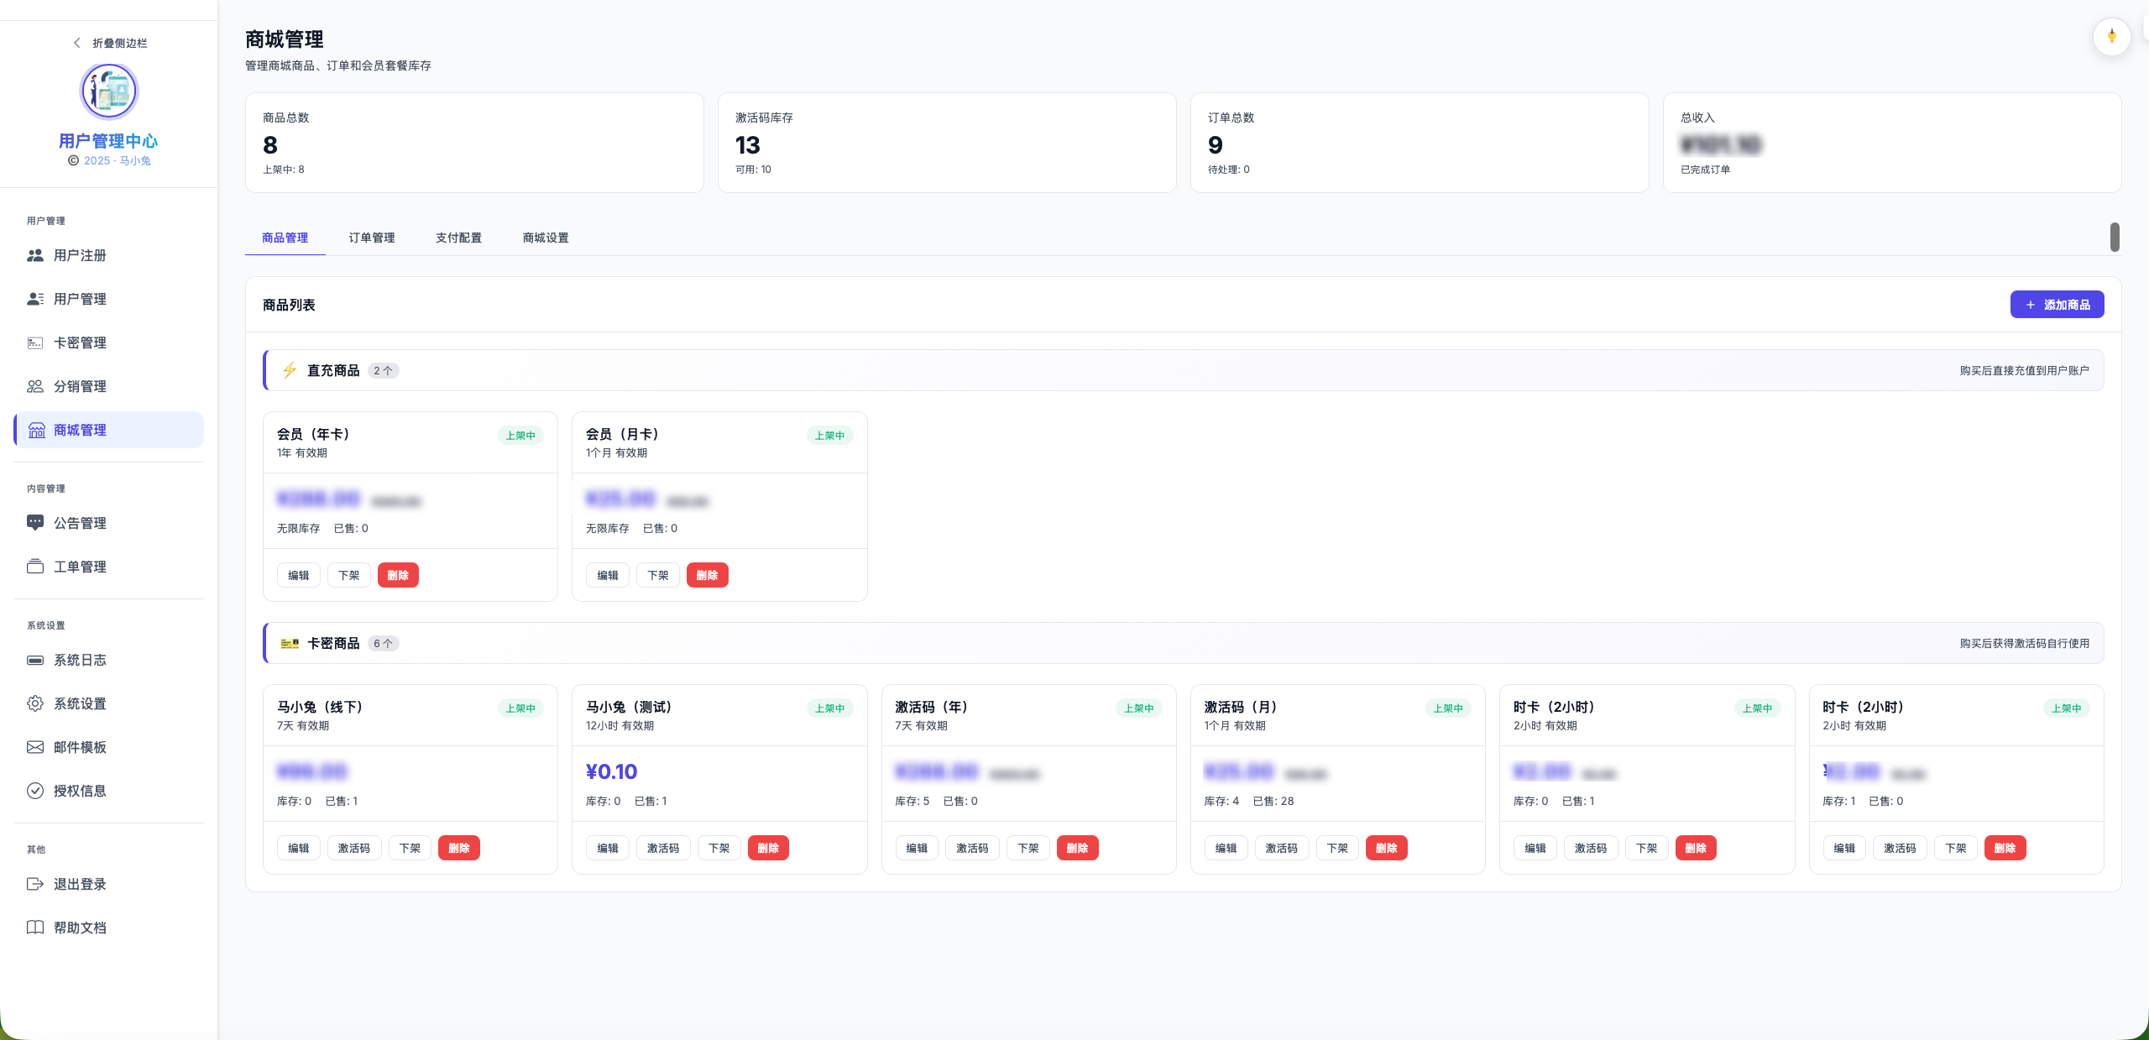Click the work order management icon
Image resolution: width=2149 pixels, height=1040 pixels.
pyautogui.click(x=35, y=567)
